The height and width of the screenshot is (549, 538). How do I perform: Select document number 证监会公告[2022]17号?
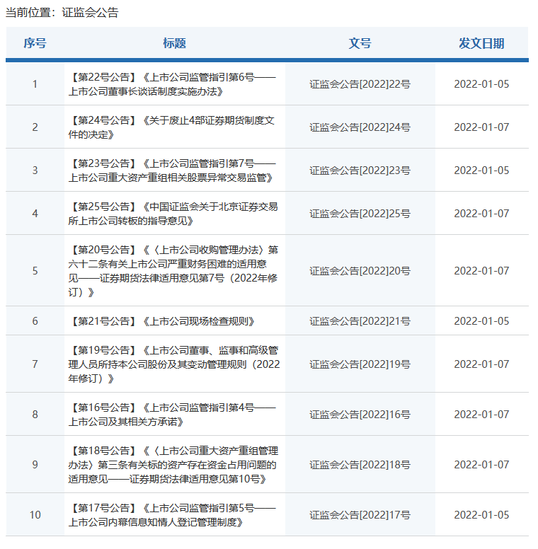pyautogui.click(x=360, y=515)
